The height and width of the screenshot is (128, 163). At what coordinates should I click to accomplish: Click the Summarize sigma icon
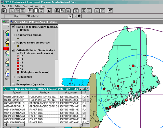click(84, 11)
